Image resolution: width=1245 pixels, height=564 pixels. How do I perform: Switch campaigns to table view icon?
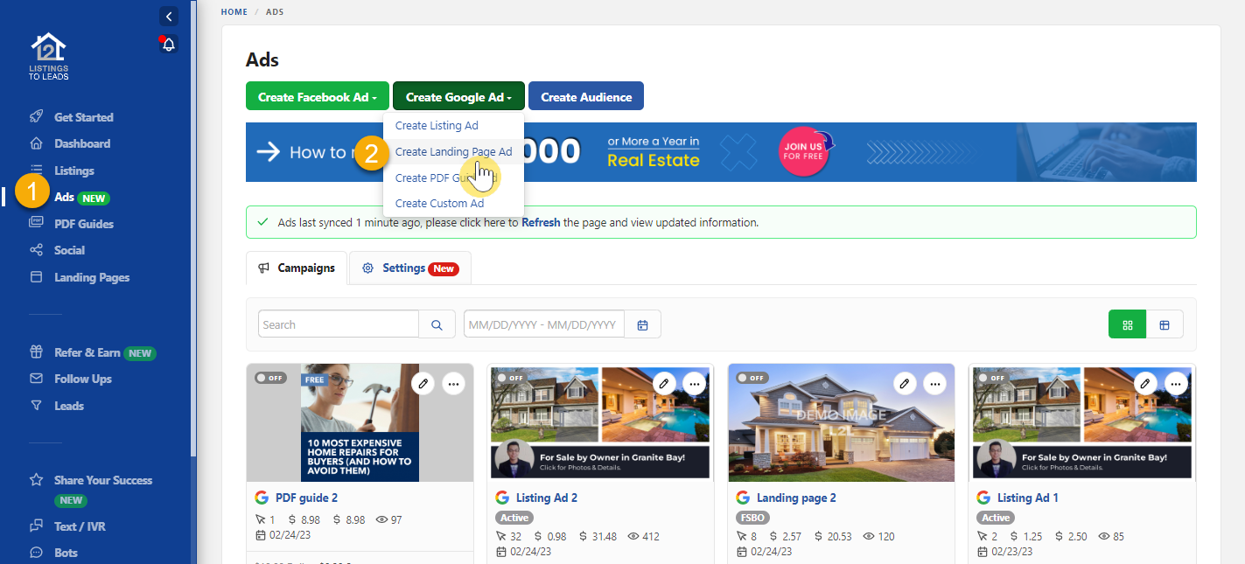pos(1165,324)
